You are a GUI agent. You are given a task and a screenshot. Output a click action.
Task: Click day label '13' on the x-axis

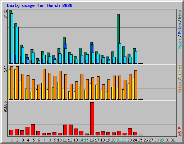(x=75, y=140)
